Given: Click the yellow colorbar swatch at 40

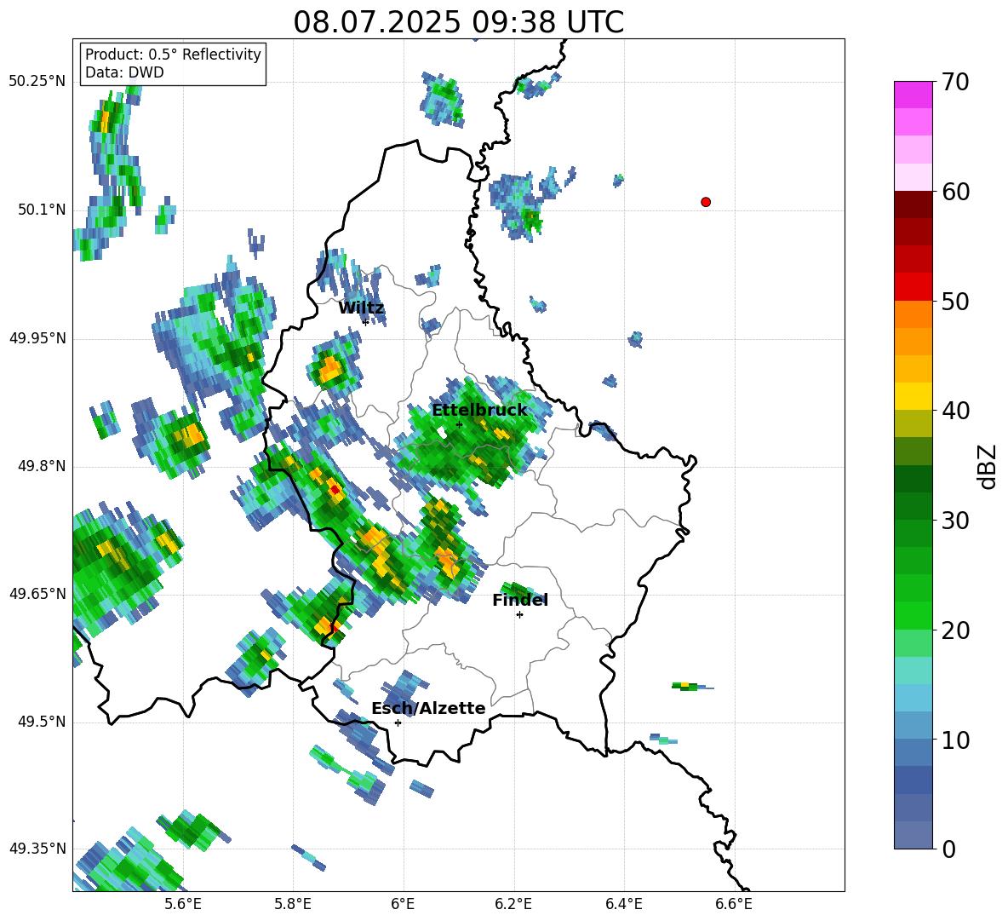Looking at the screenshot, I should (x=913, y=396).
